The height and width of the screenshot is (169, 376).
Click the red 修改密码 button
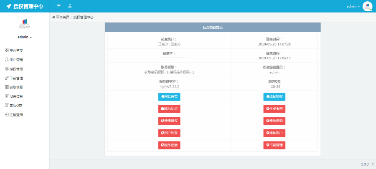[274, 121]
